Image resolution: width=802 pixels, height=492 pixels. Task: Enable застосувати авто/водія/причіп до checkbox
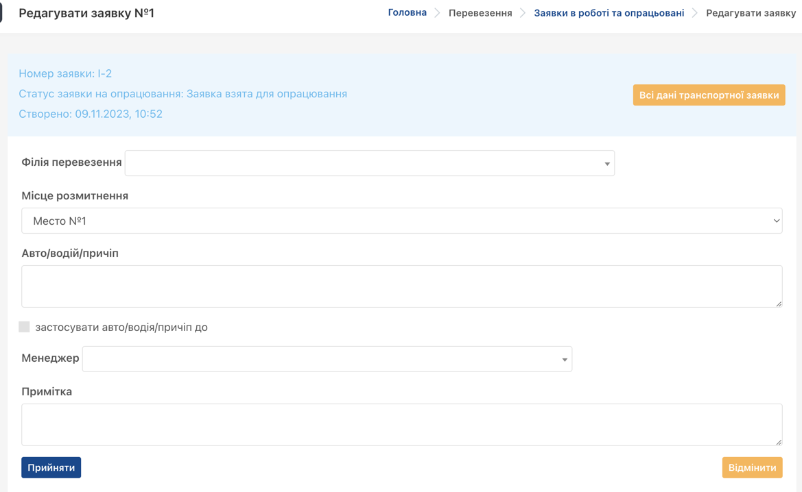(x=25, y=327)
